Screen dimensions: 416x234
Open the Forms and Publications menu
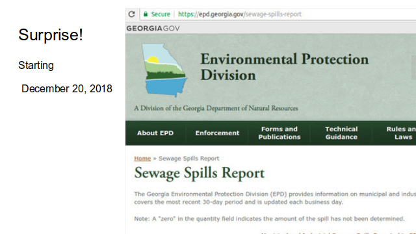[x=279, y=133]
